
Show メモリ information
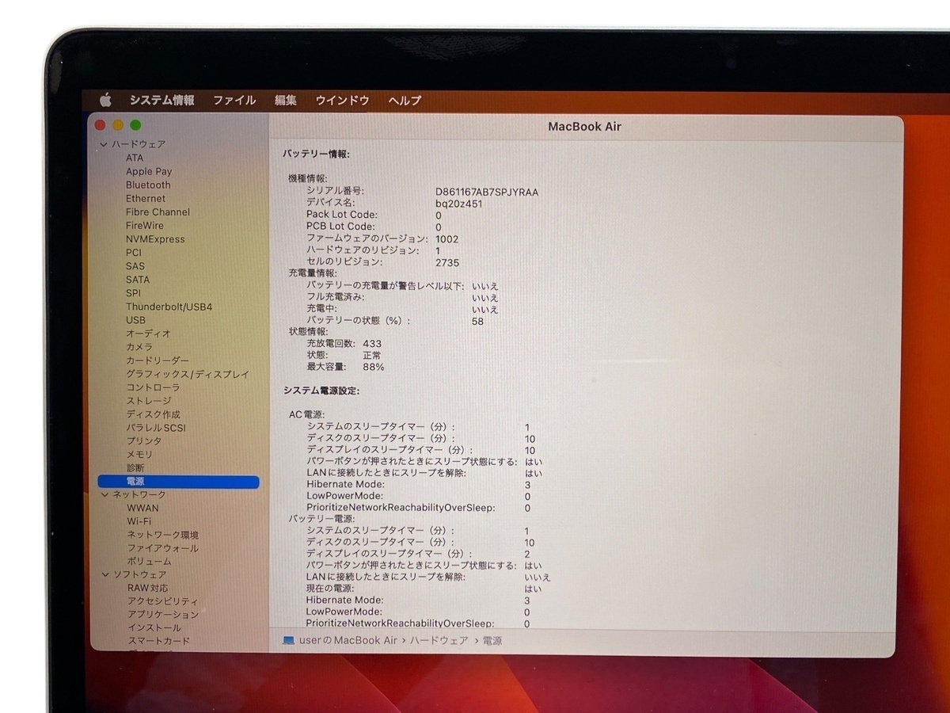tap(140, 455)
